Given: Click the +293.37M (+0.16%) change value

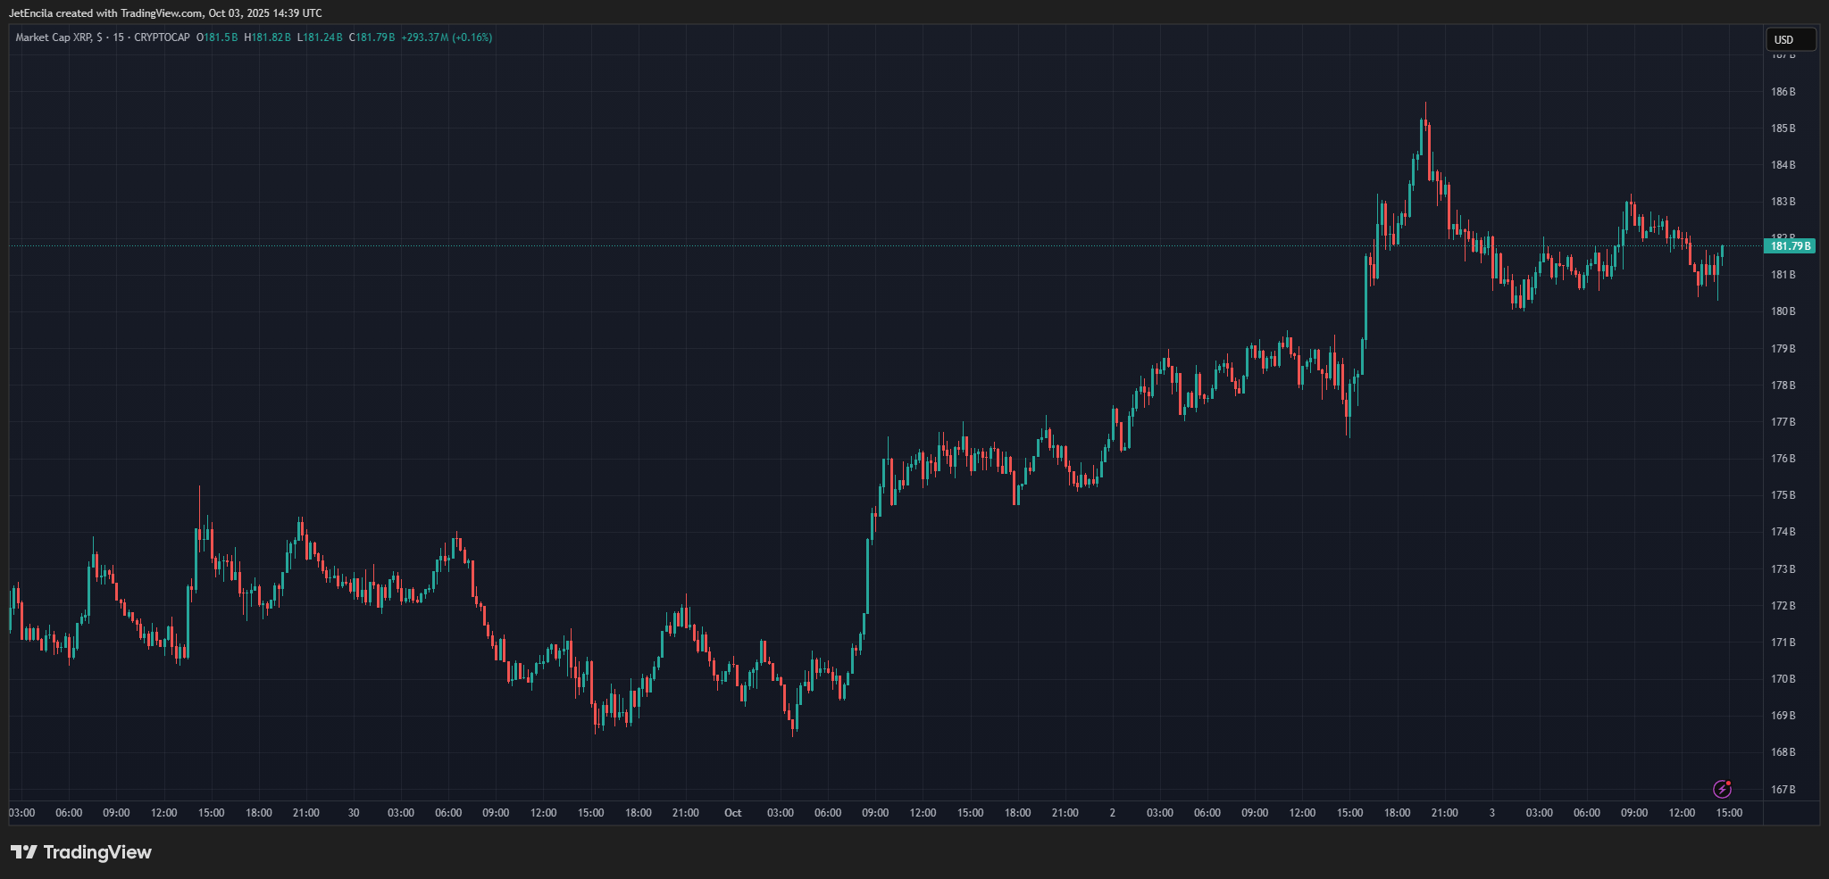Looking at the screenshot, I should coord(447,37).
